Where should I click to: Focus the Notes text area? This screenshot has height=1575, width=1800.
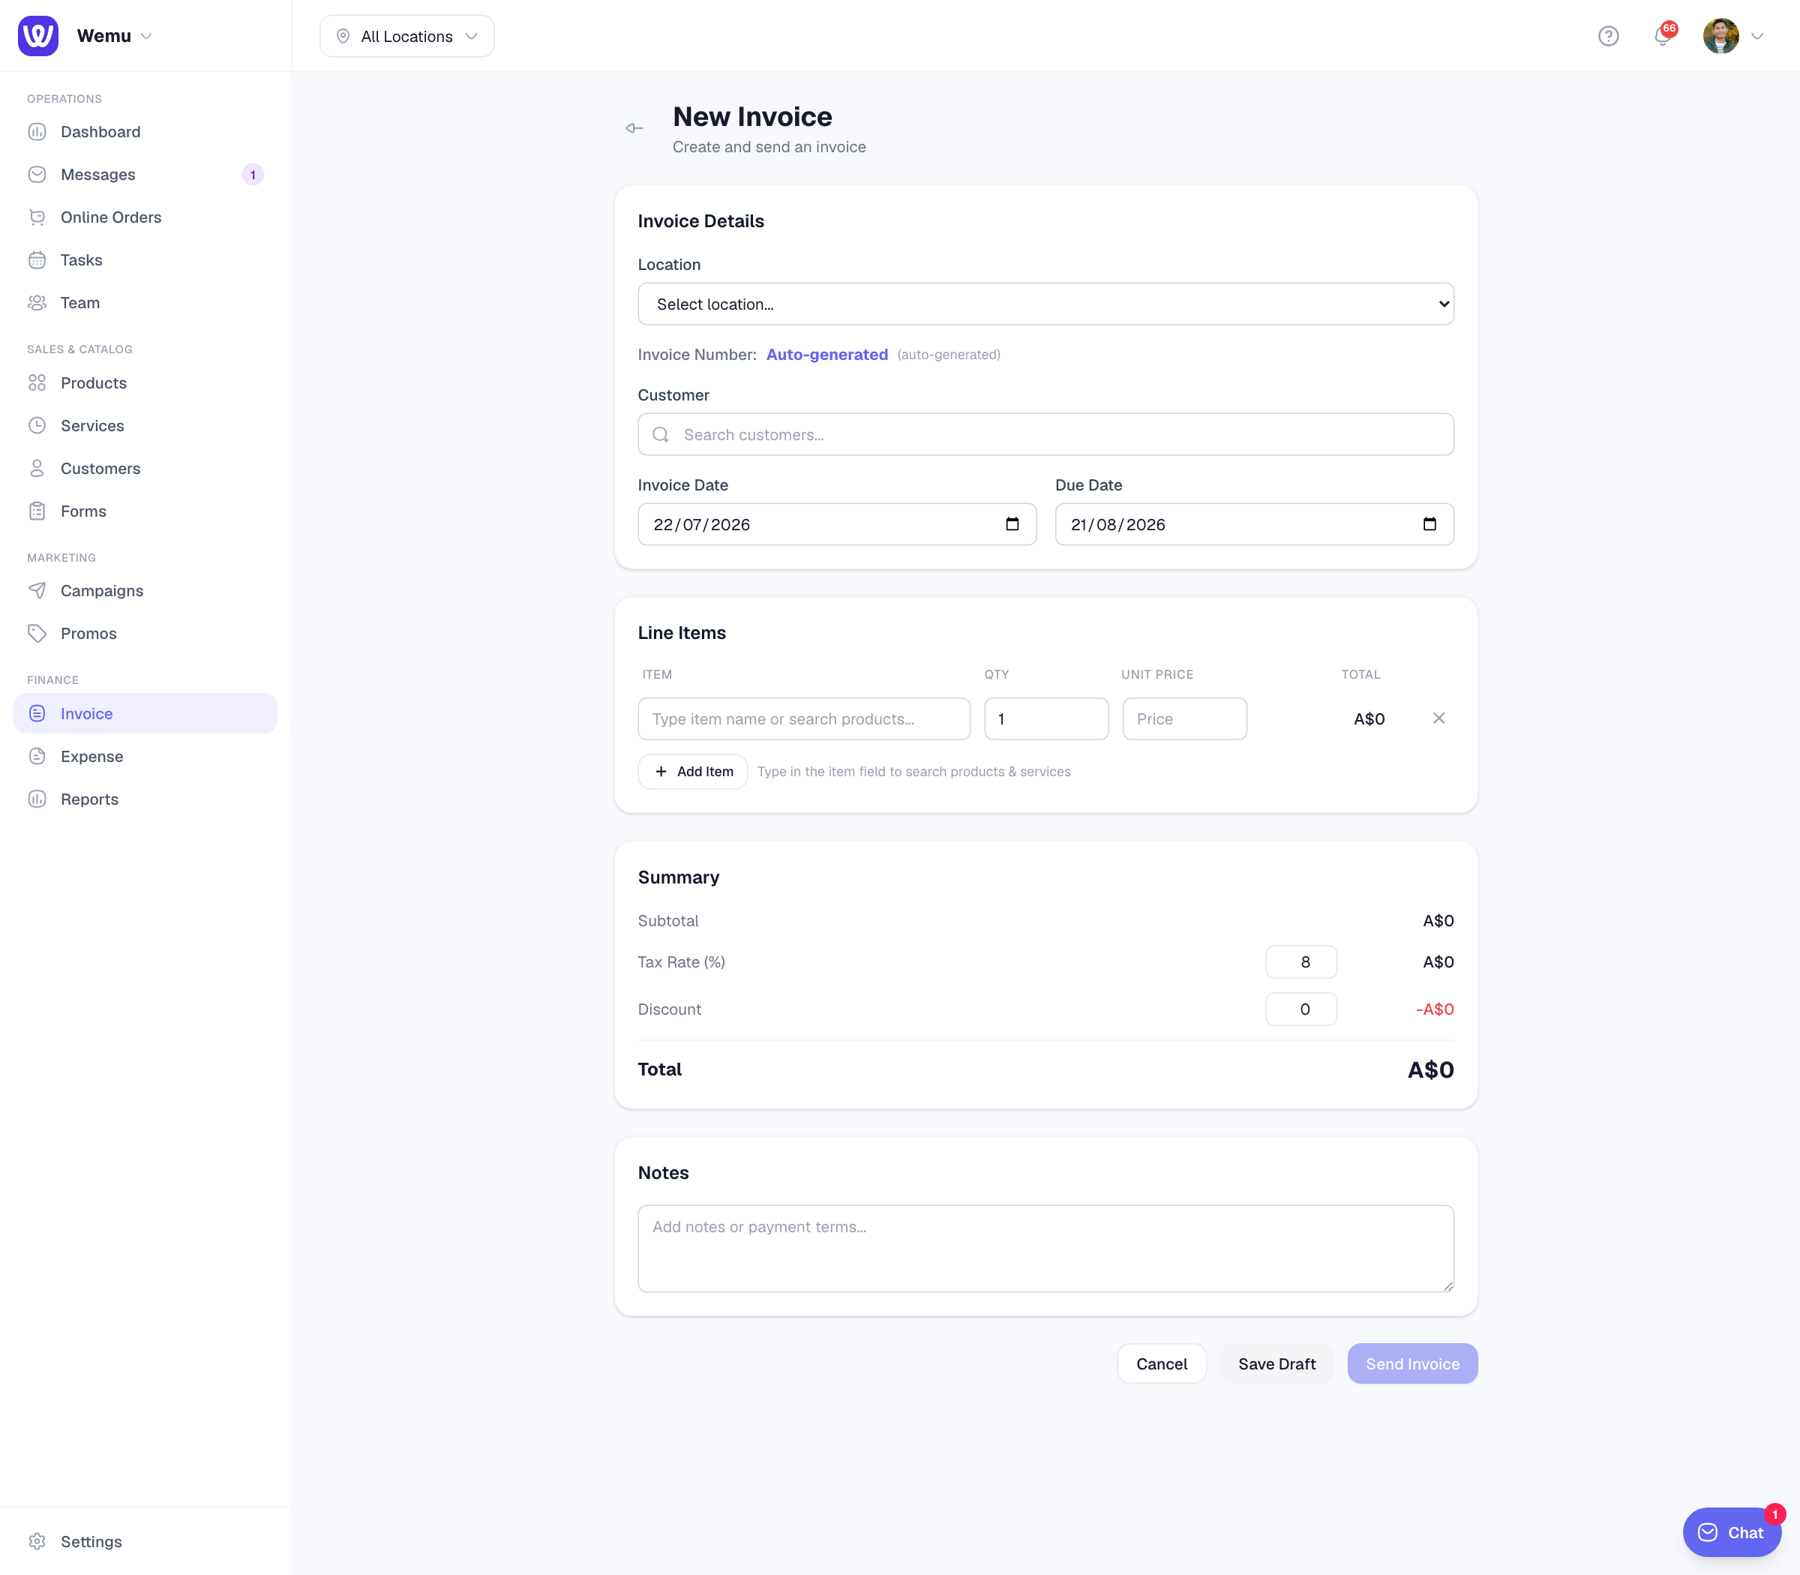point(1046,1248)
